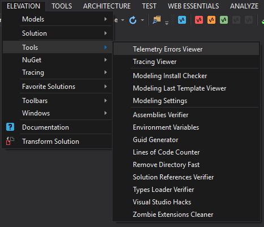Viewport: 264px width, 227px height.
Task: Click the Transform Solution icon
Action: (10, 141)
